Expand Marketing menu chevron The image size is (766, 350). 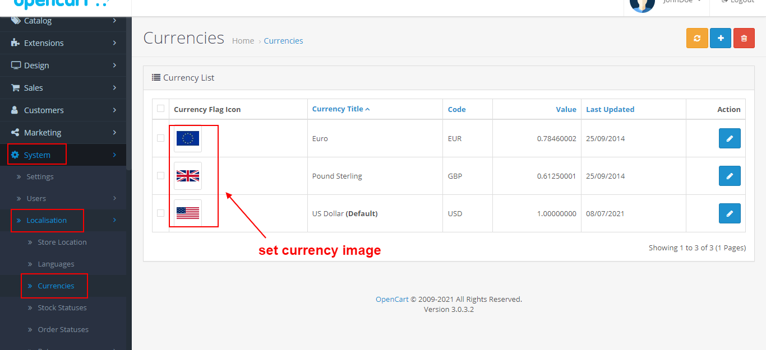click(x=114, y=133)
